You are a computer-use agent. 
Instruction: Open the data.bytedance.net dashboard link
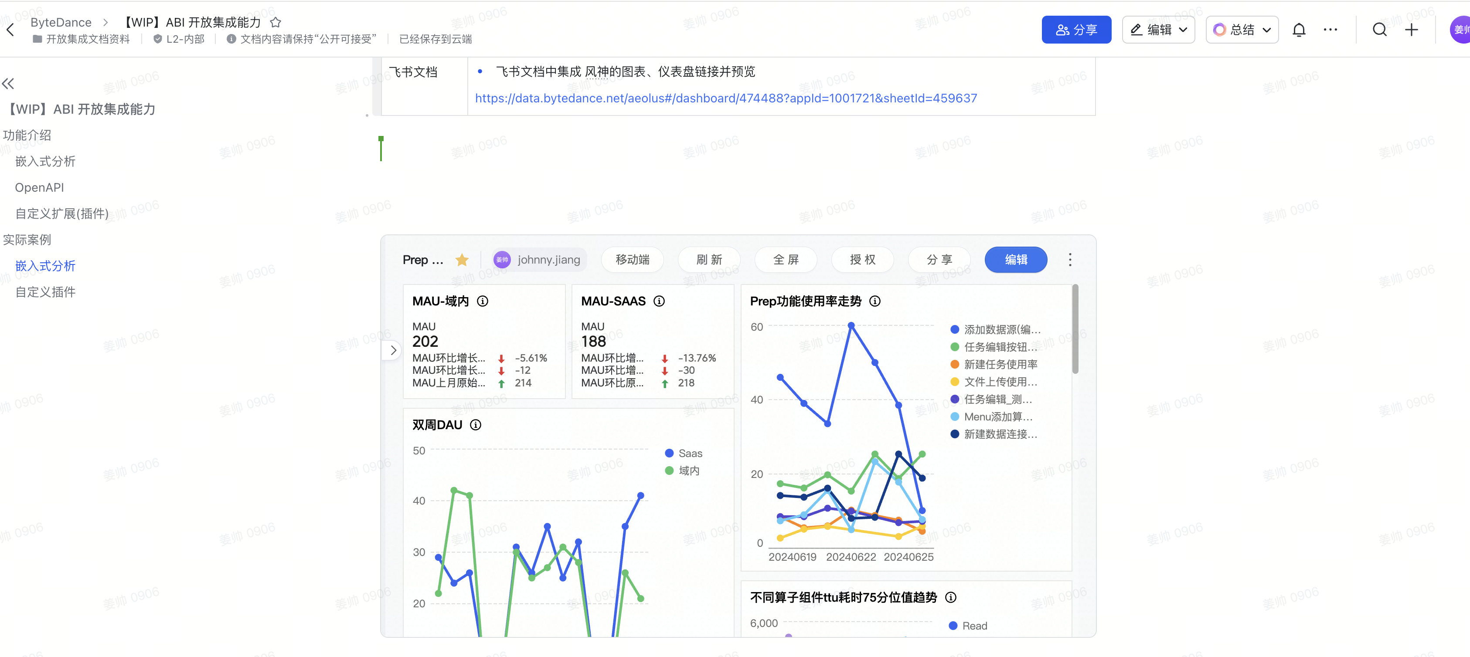click(726, 98)
